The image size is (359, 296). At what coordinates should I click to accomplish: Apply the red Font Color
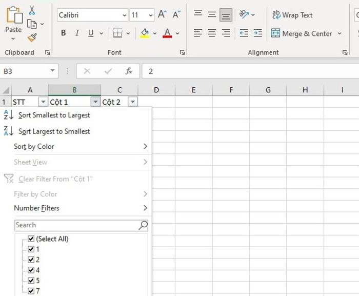(x=167, y=33)
